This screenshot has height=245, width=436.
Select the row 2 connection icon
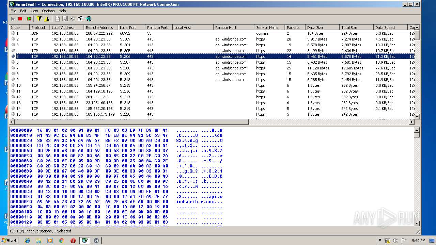pos(13,39)
